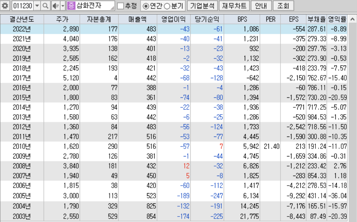Click the PER column header

coord(270,19)
